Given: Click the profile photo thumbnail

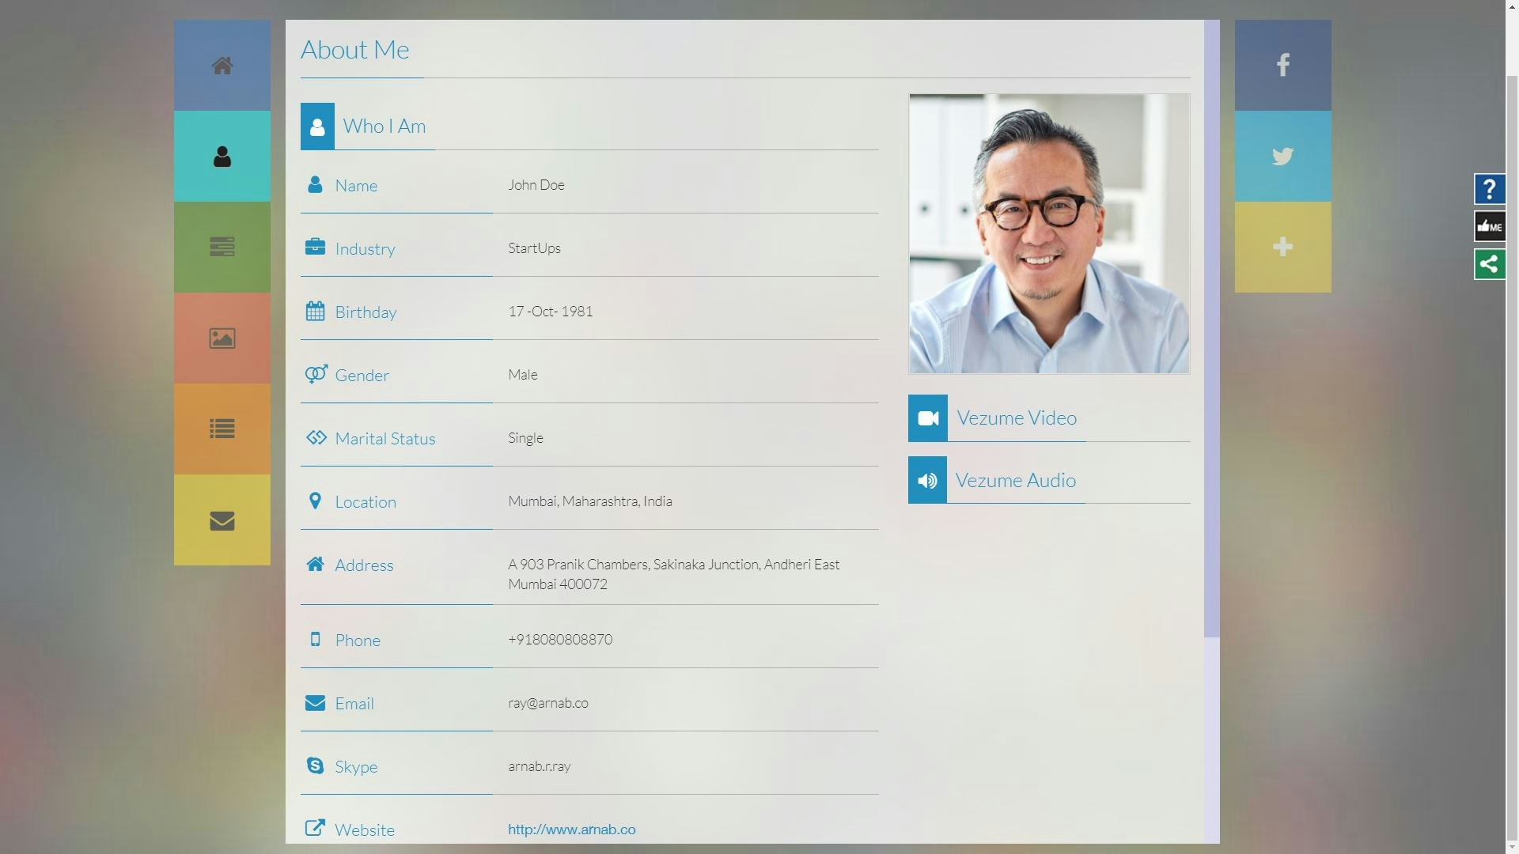Looking at the screenshot, I should click(x=1049, y=234).
